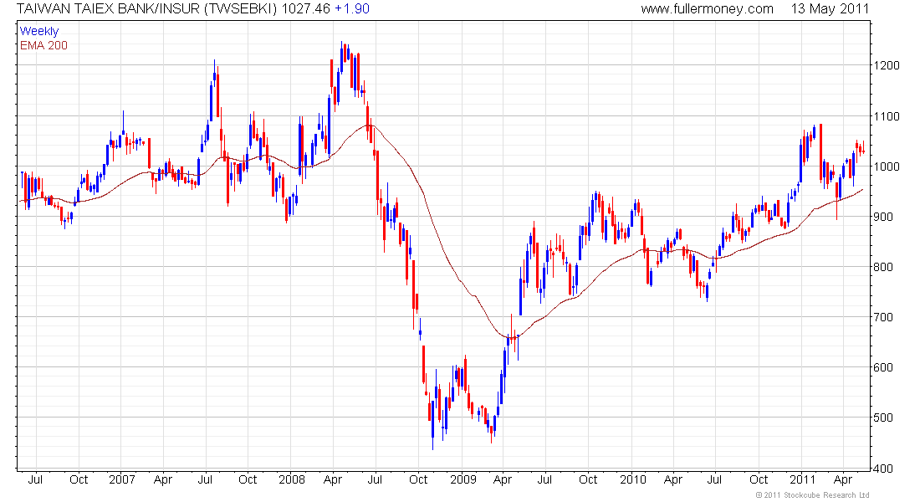Click the 600 price axis label
The image size is (920, 502).
[884, 367]
